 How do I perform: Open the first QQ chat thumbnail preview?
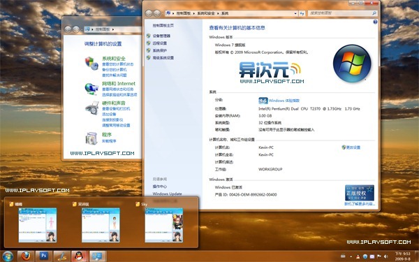pyautogui.click(x=38, y=225)
